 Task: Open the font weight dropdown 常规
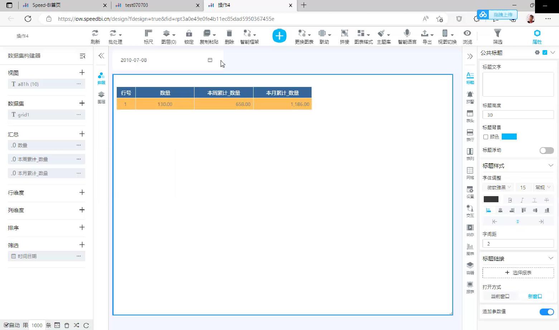[542, 188]
